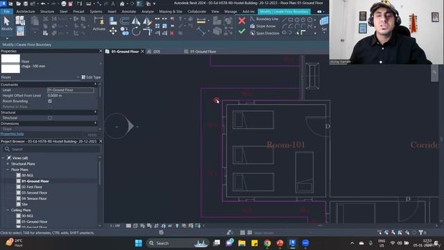The width and height of the screenshot is (444, 250).
Task: Choose the Line draw tool
Action: tap(284, 19)
